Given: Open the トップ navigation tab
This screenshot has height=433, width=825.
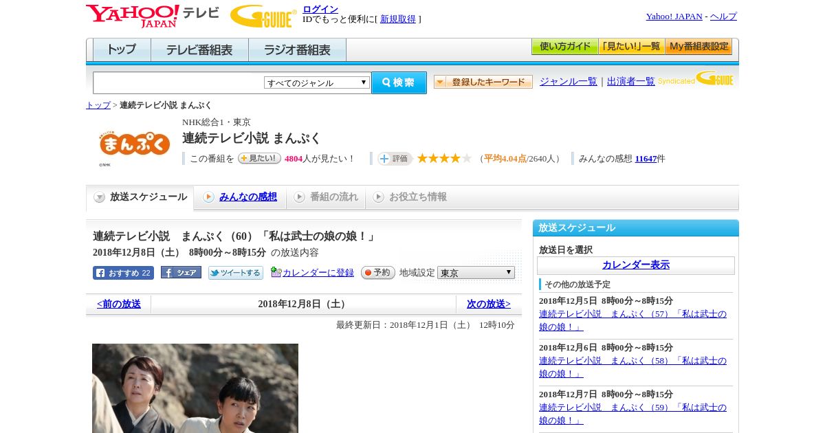Looking at the screenshot, I should (x=122, y=49).
